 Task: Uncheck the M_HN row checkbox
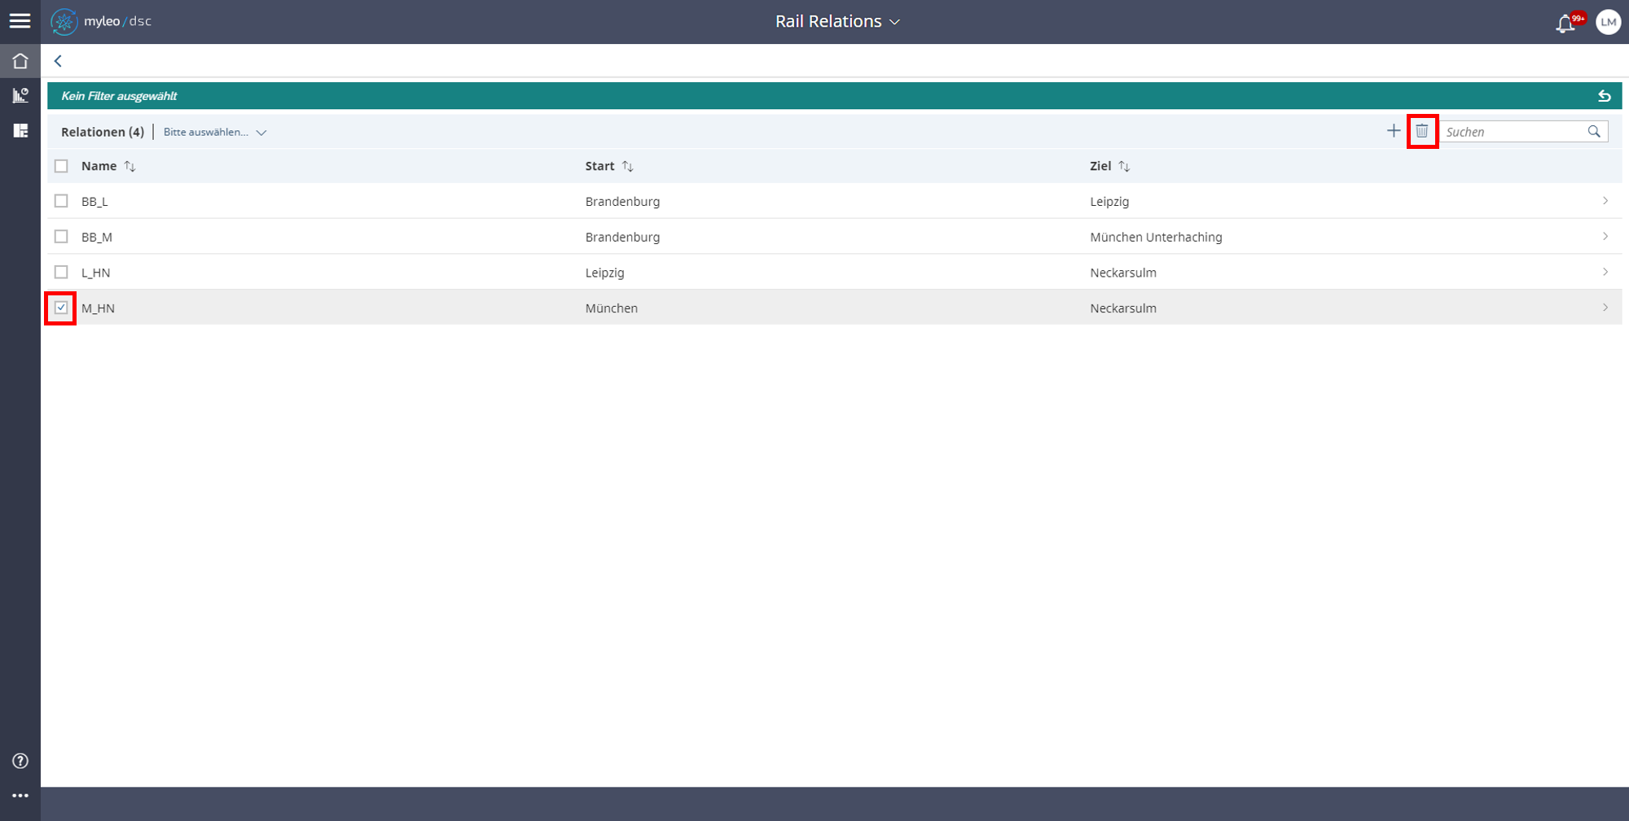61,308
